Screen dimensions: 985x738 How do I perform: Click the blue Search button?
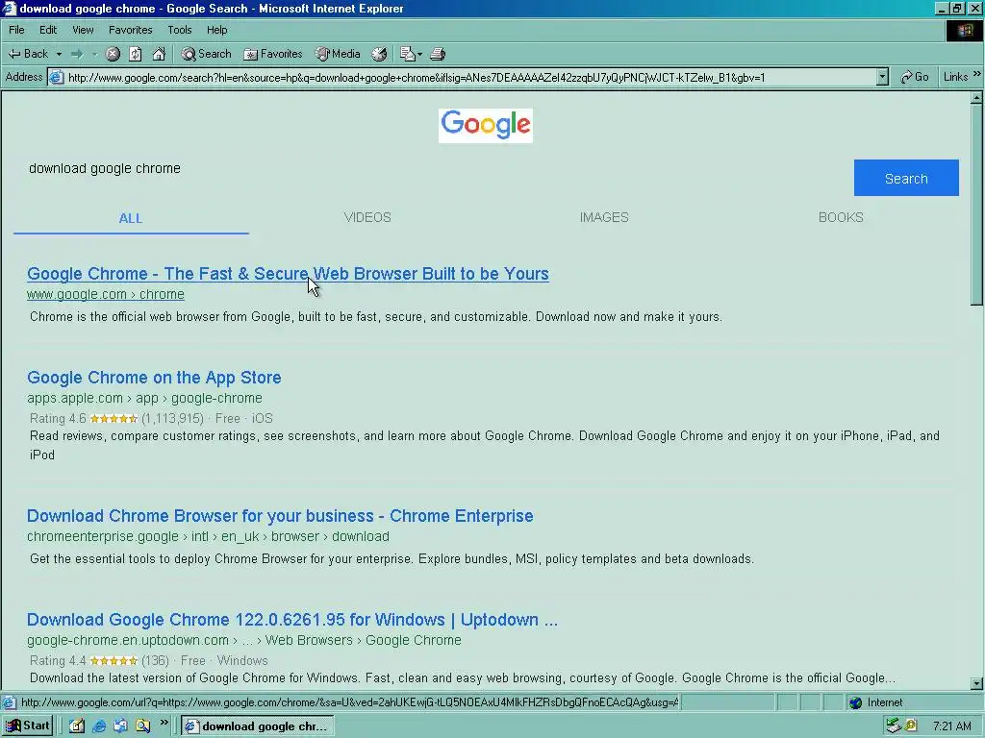[x=906, y=178]
